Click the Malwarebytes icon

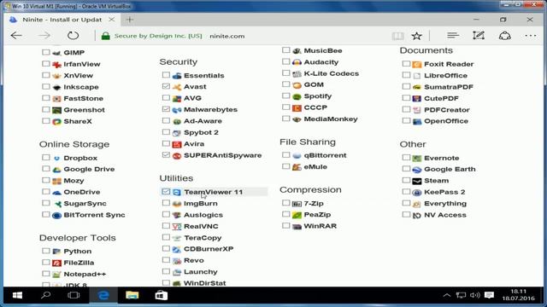coord(177,110)
